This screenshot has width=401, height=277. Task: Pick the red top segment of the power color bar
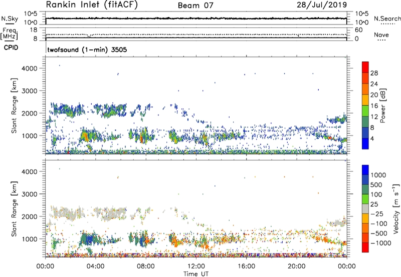[x=365, y=67]
